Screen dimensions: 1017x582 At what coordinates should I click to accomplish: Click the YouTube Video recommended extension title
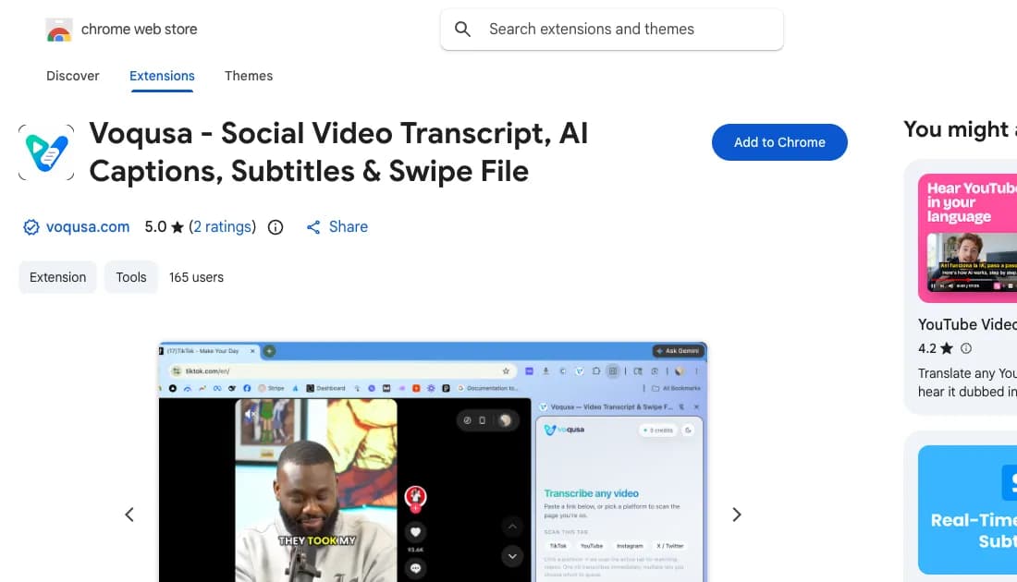tap(967, 324)
